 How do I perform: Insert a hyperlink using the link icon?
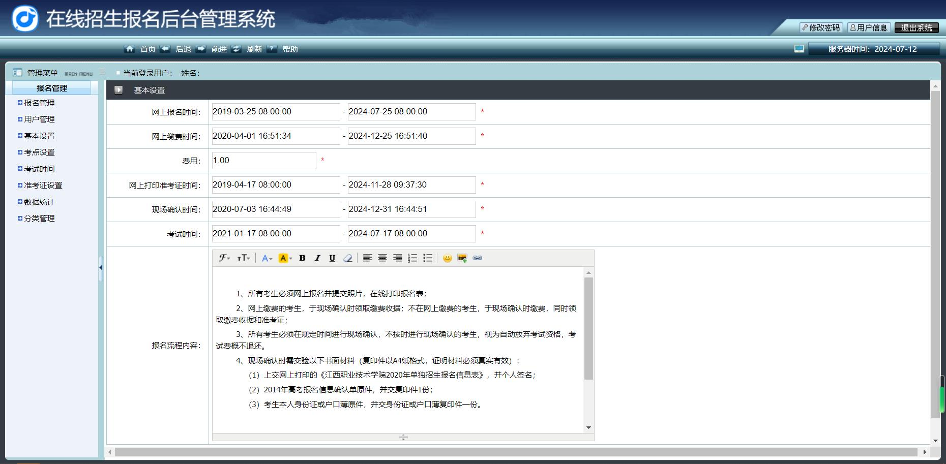(x=477, y=258)
